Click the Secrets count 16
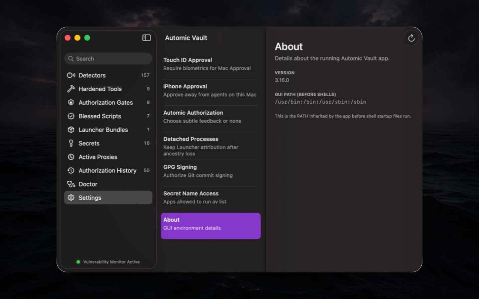 [147, 143]
